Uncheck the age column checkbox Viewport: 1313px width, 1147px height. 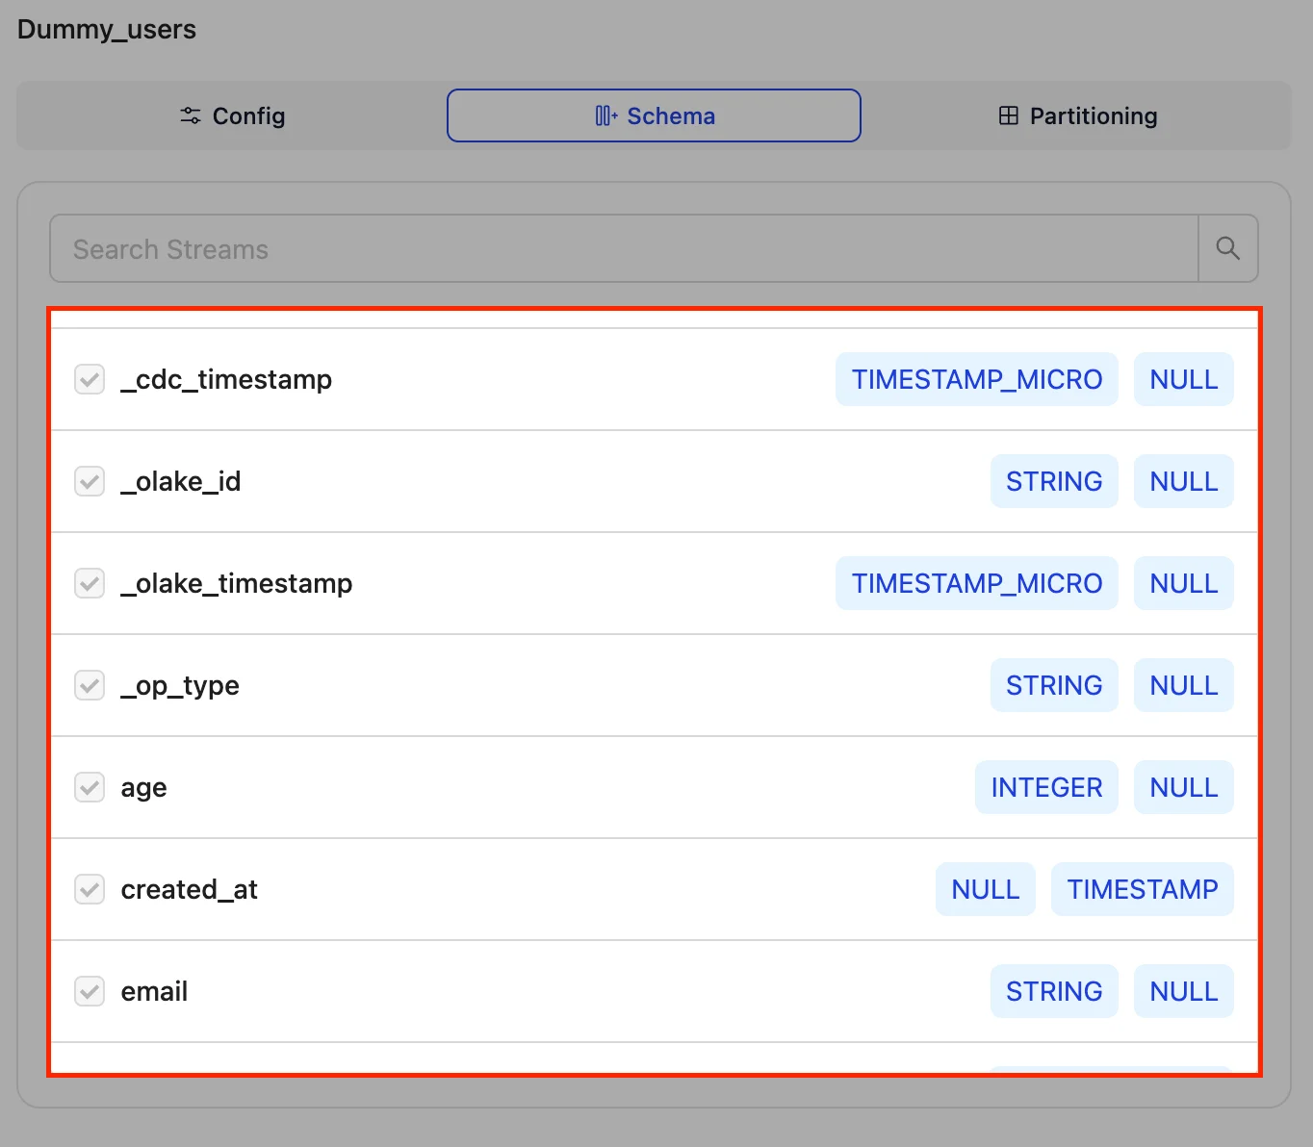click(90, 787)
